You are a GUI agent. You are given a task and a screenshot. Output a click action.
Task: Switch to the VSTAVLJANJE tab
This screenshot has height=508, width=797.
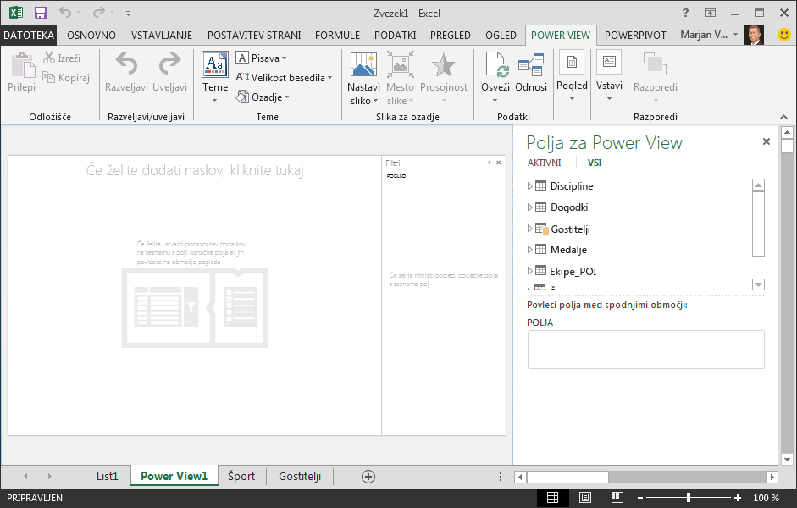(162, 35)
